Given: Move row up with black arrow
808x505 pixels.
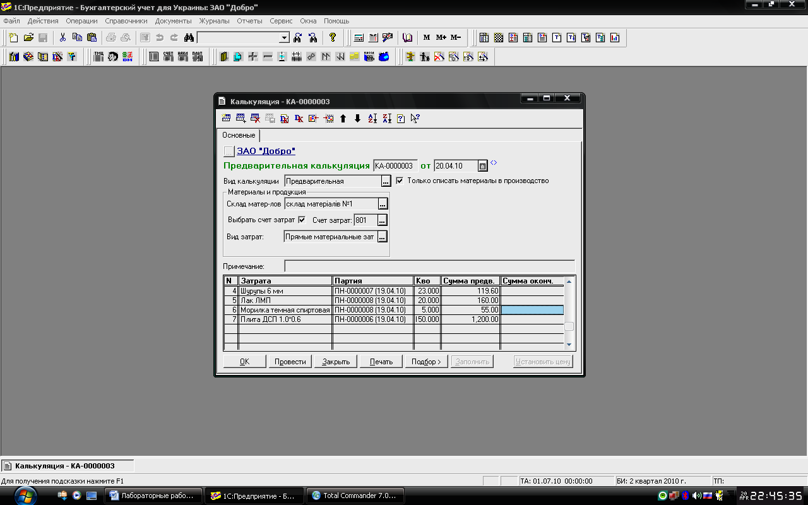Looking at the screenshot, I should [343, 118].
